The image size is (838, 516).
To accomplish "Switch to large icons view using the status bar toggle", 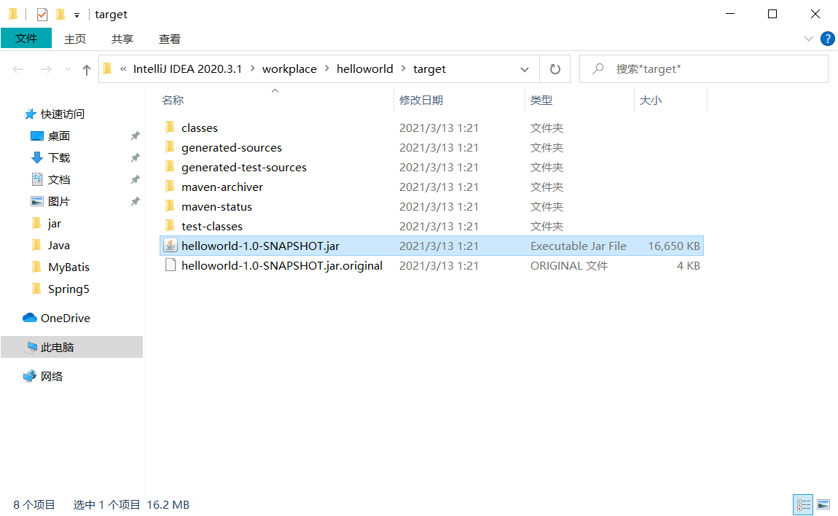I will 823,504.
